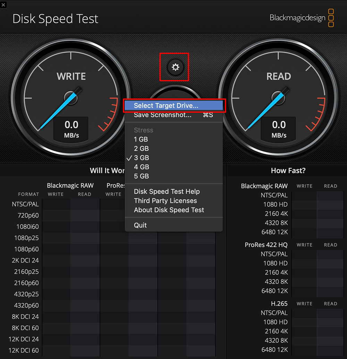Click the 12K DCI 24 row label

pos(24,339)
